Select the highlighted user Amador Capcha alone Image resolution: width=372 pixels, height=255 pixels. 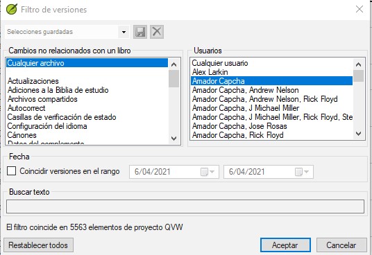coord(271,81)
